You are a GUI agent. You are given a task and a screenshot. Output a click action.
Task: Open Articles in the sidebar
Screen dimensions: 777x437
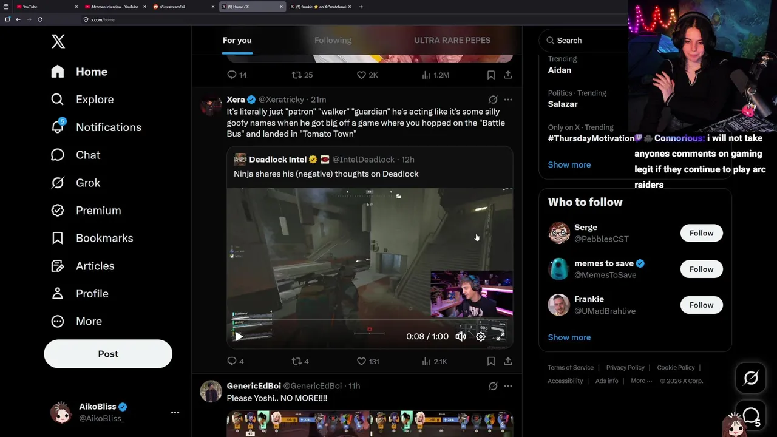[83, 266]
